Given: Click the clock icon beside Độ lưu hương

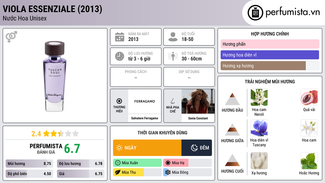Looking at the screenshot, I should point(120,56).
